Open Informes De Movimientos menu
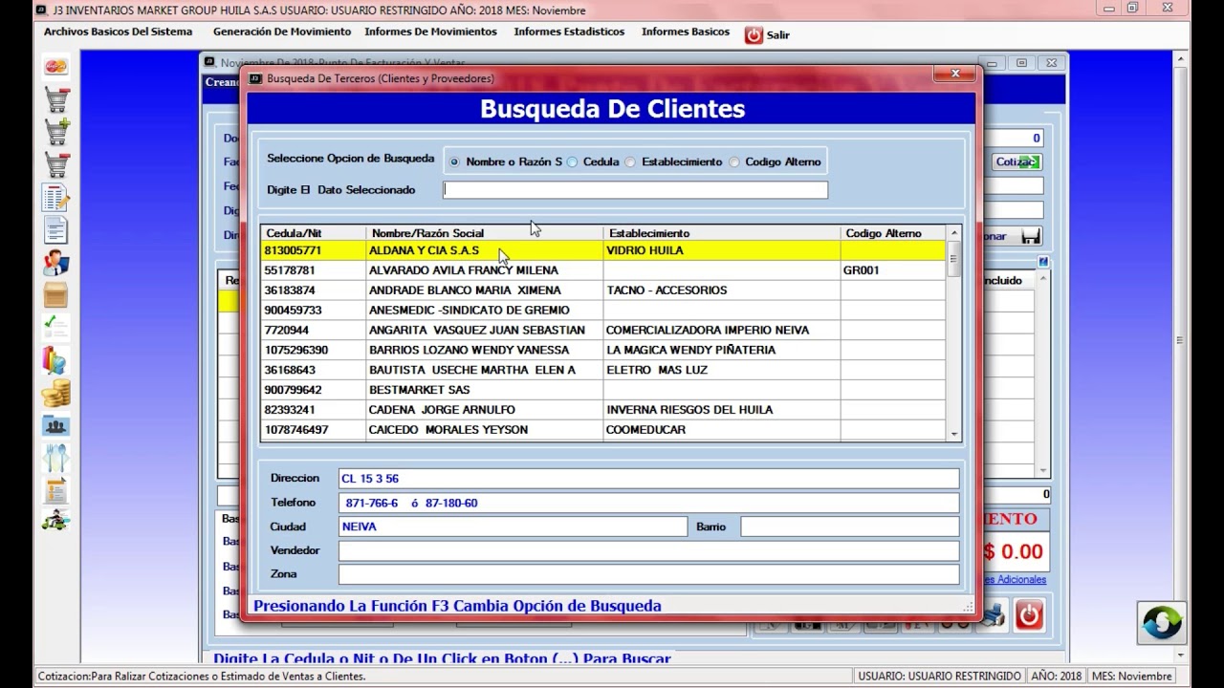 click(x=430, y=32)
